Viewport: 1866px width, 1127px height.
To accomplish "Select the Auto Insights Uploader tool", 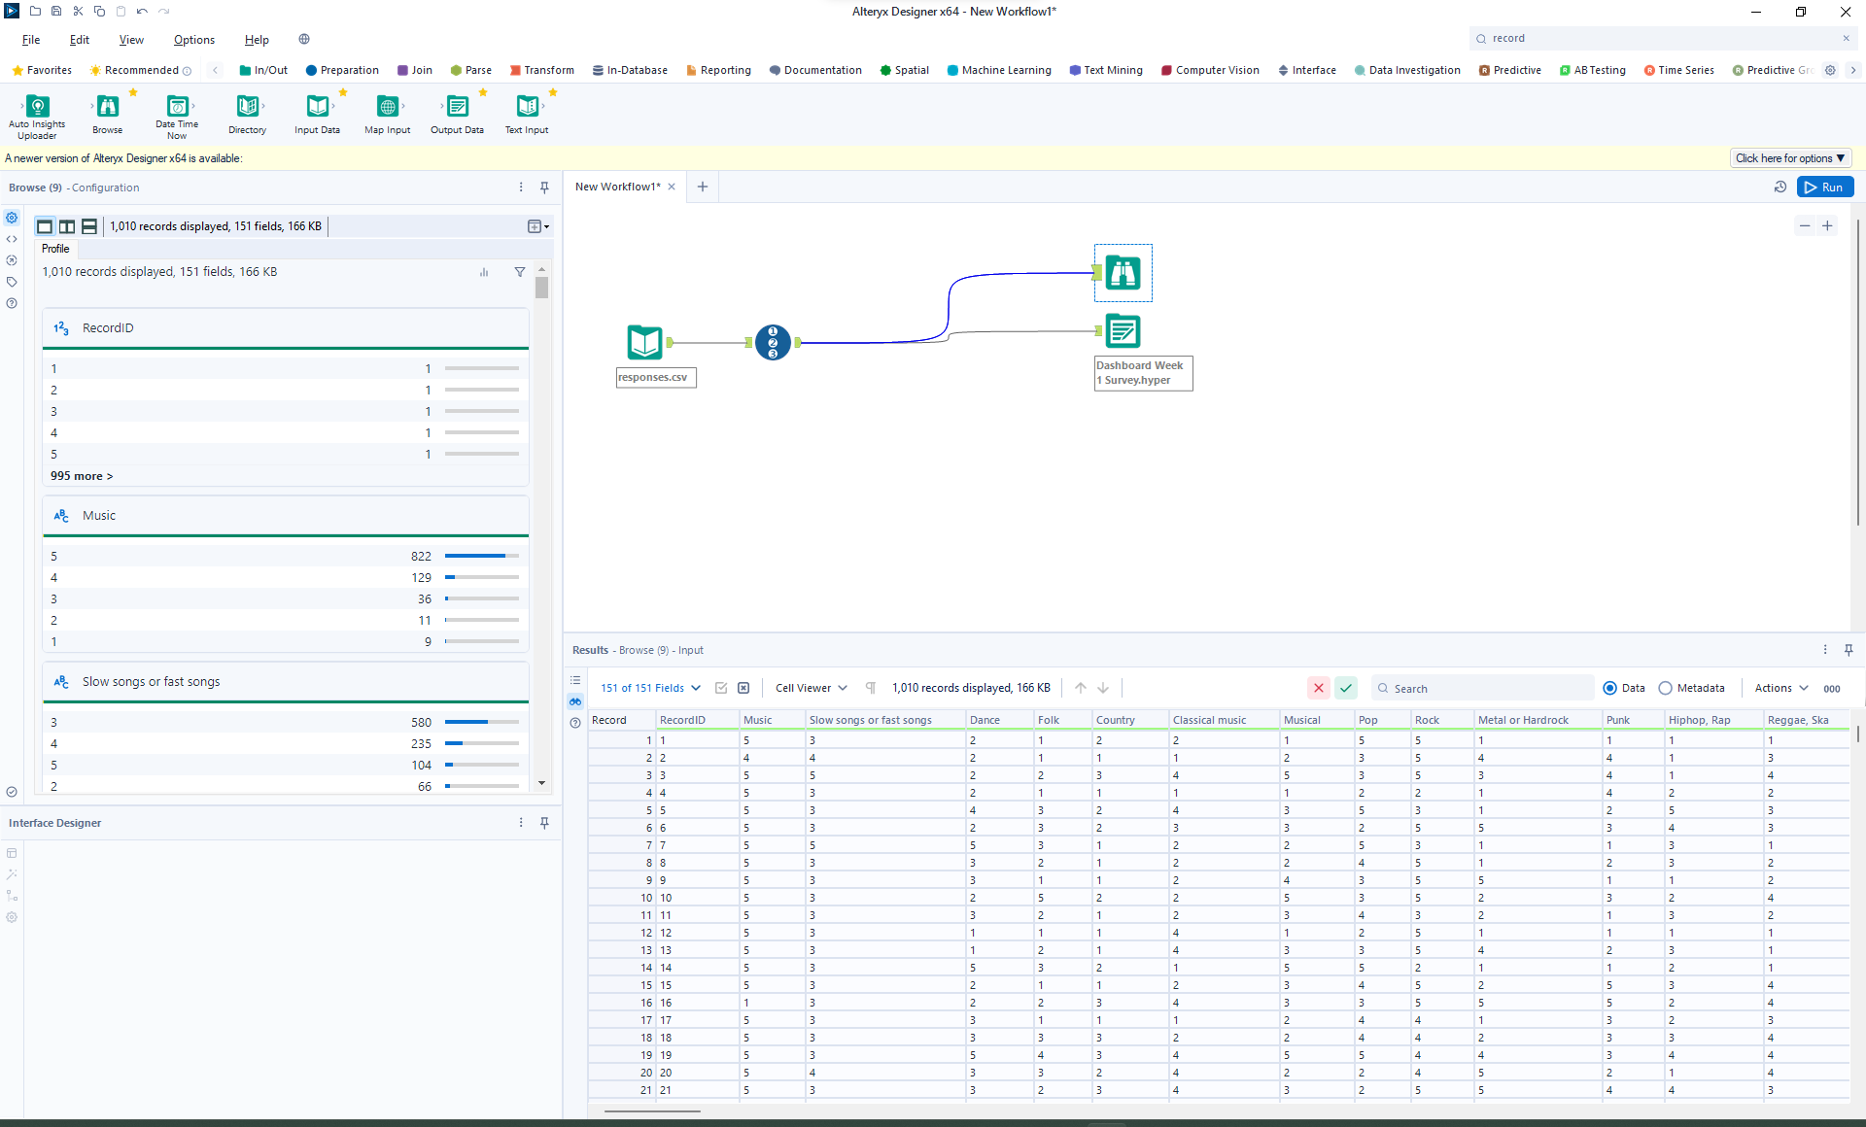I will pyautogui.click(x=37, y=107).
